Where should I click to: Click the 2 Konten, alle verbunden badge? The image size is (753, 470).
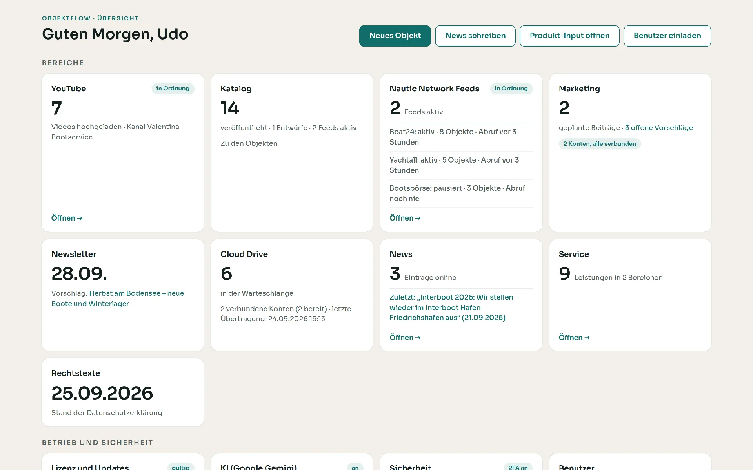pos(600,144)
